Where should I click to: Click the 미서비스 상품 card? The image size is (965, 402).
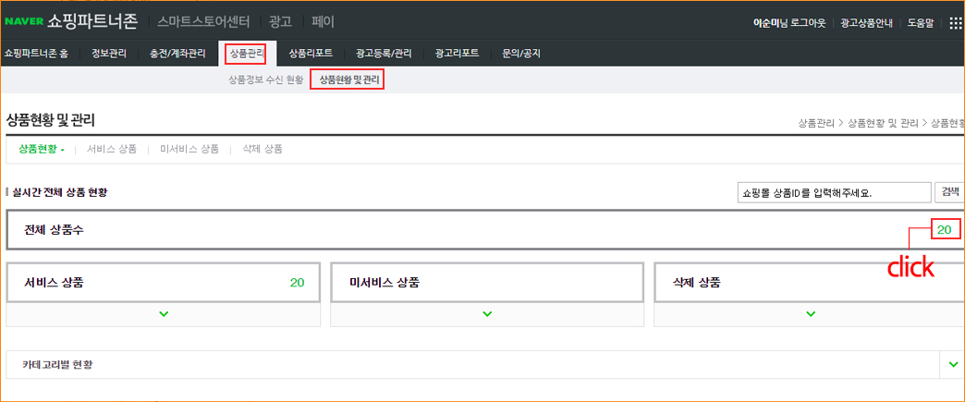click(487, 283)
